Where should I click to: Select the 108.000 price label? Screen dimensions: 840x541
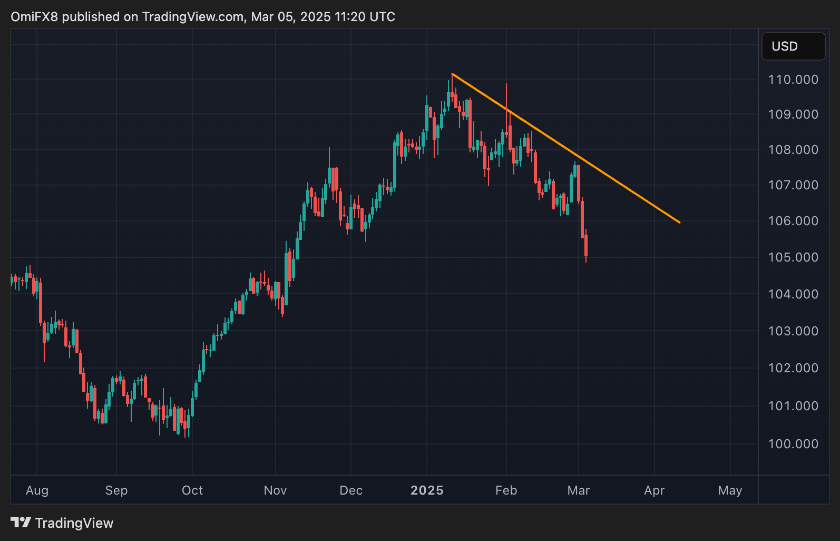pos(793,150)
